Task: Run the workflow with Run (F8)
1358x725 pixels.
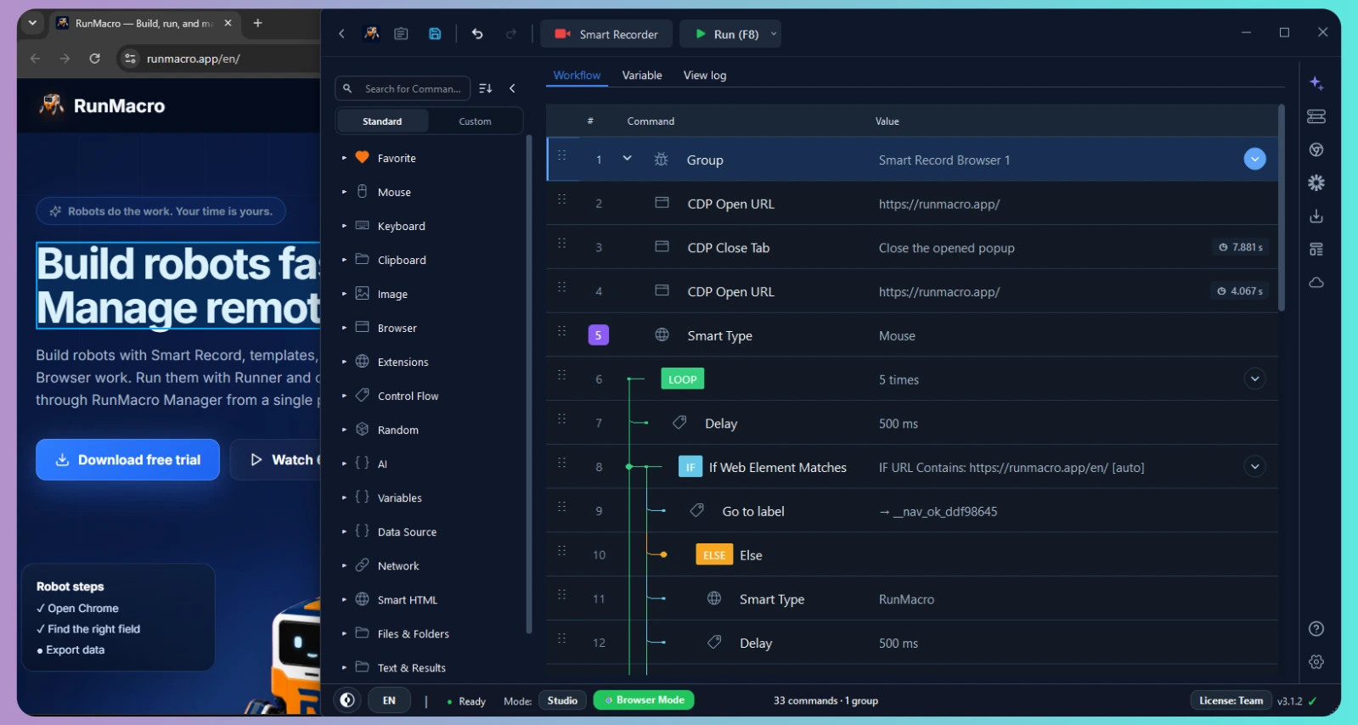Action: point(726,34)
